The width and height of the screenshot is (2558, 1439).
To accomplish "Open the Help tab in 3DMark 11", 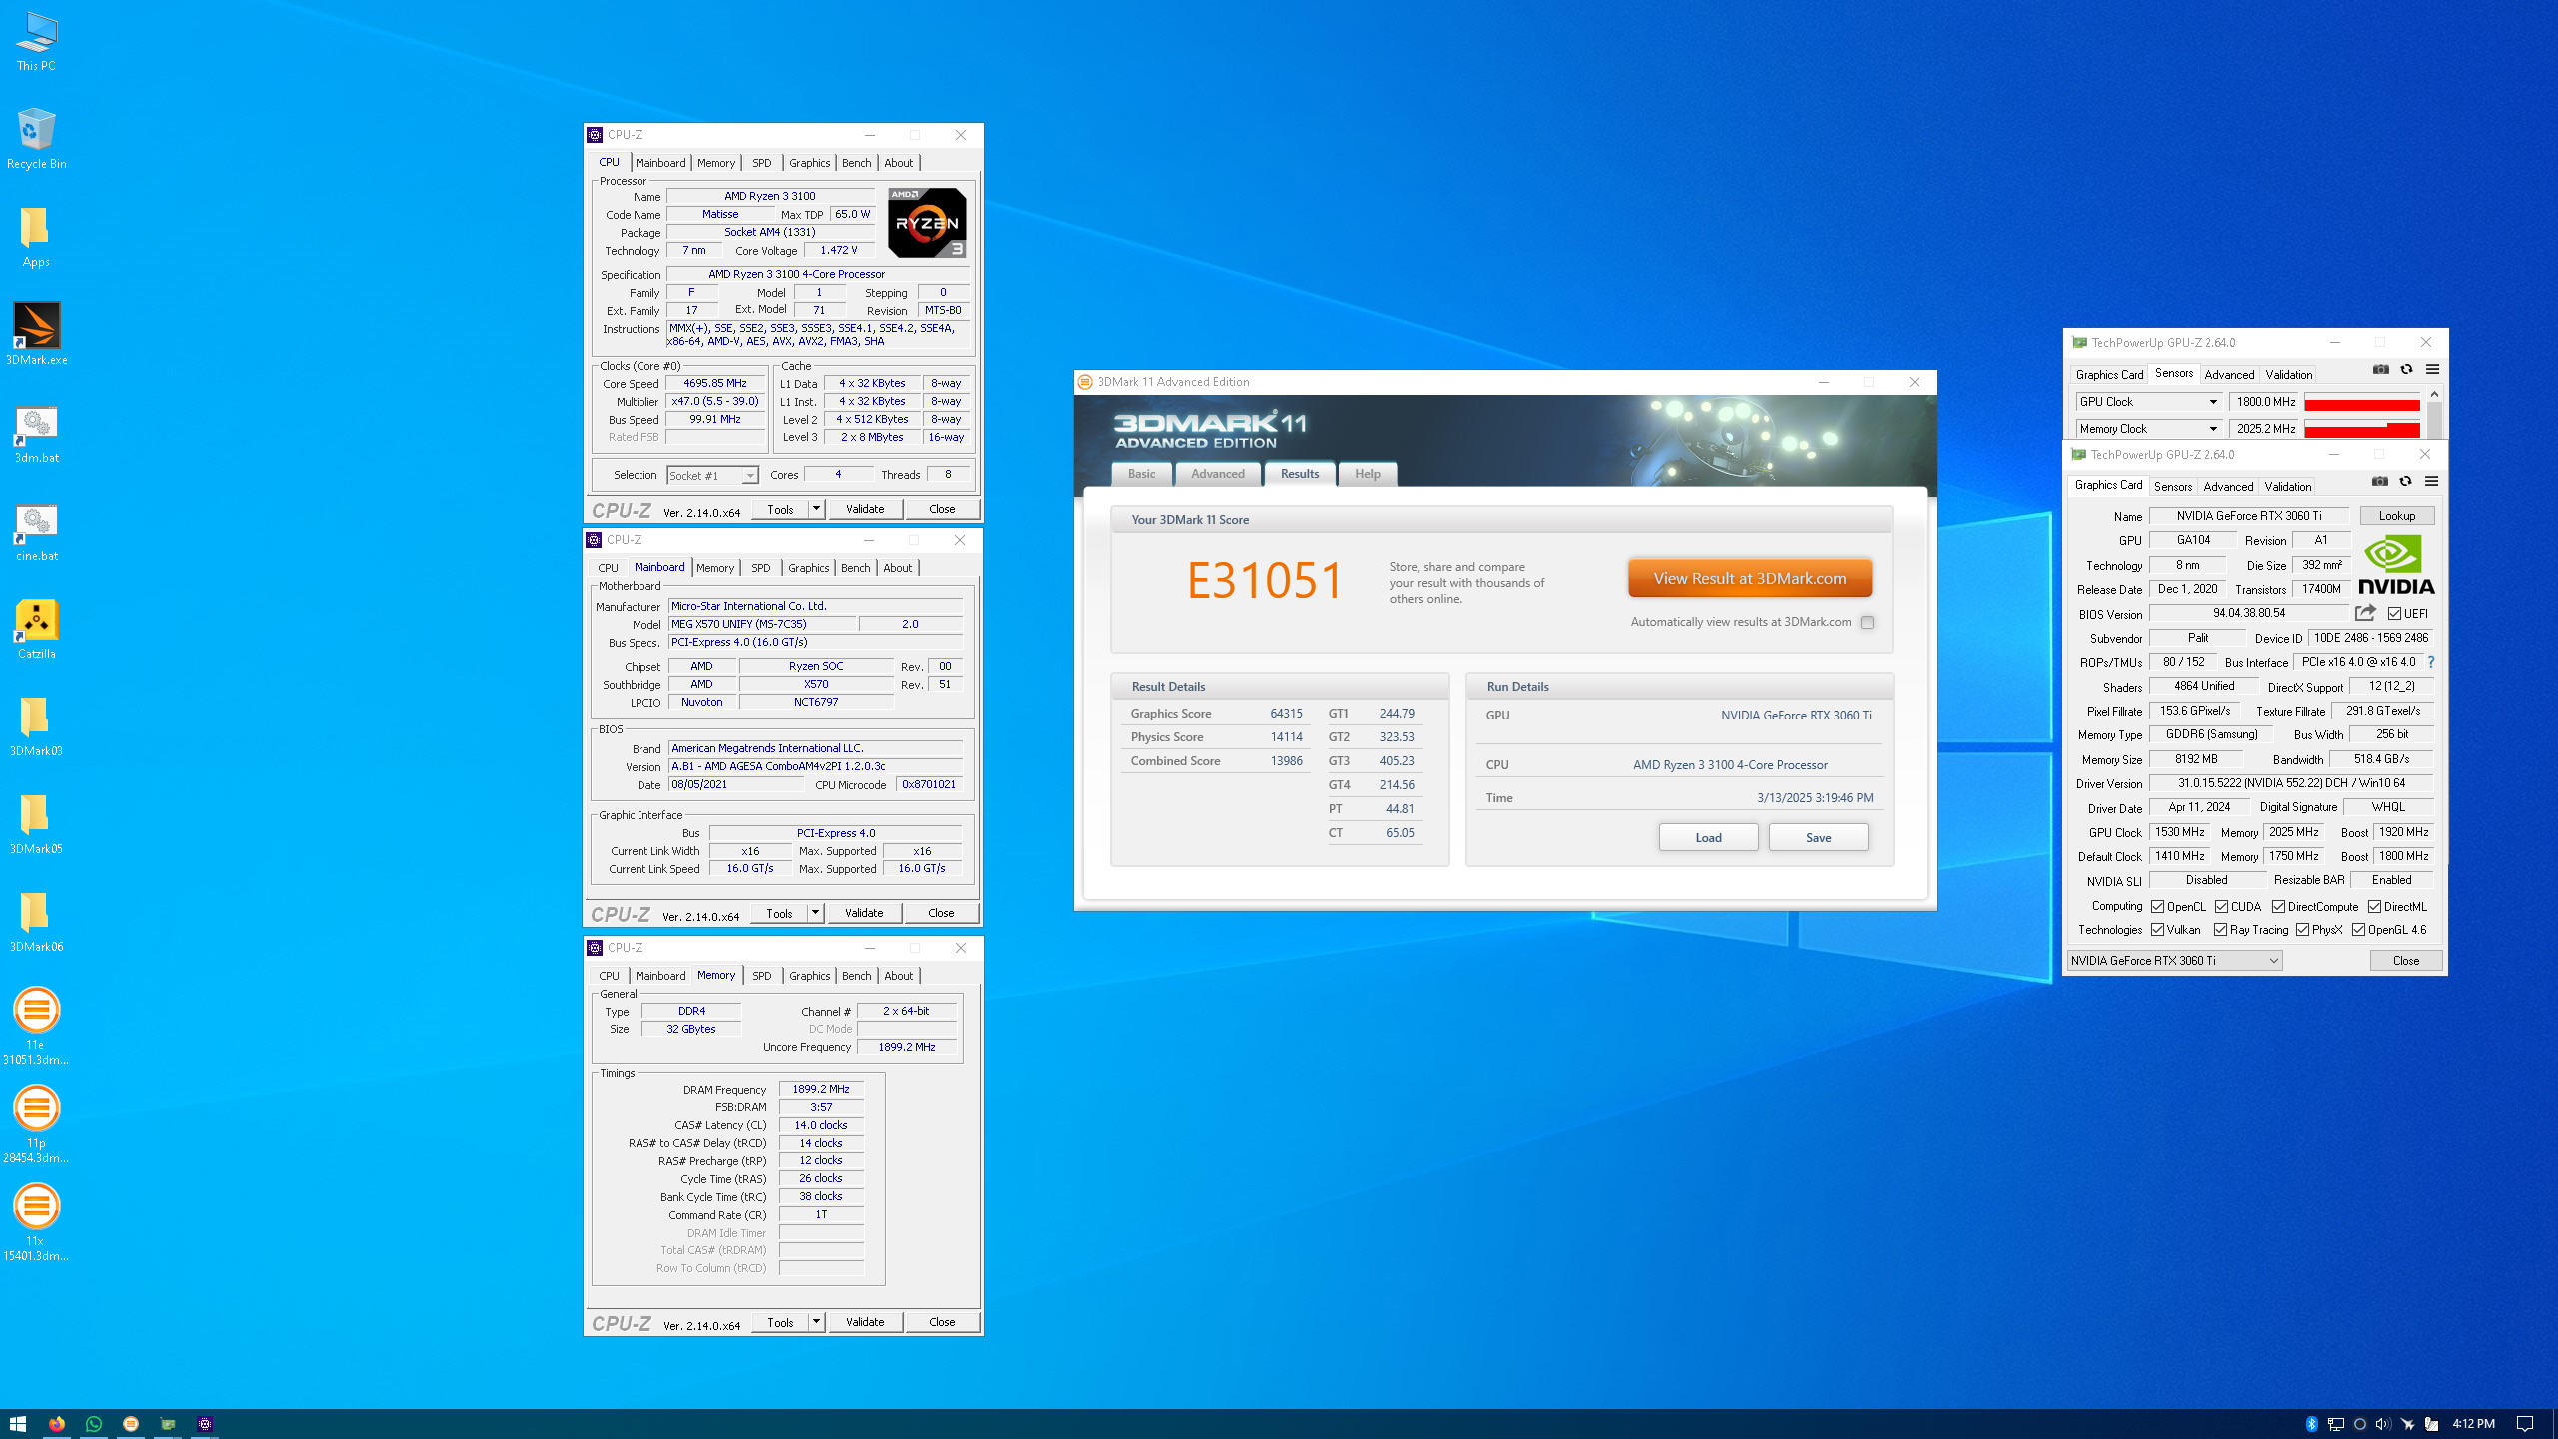I will point(1367,474).
